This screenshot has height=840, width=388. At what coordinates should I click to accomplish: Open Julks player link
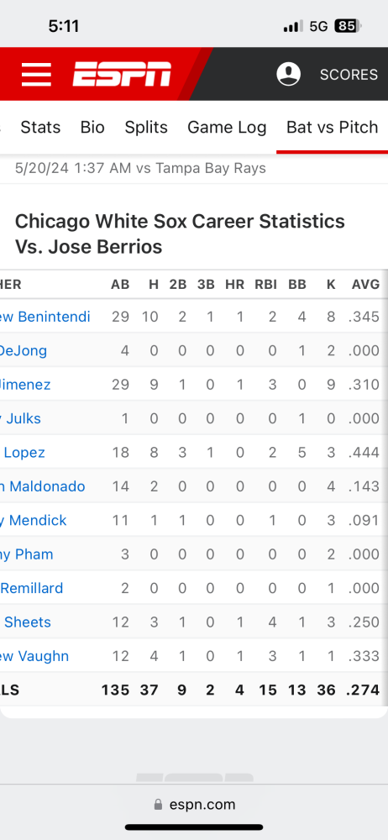point(20,418)
